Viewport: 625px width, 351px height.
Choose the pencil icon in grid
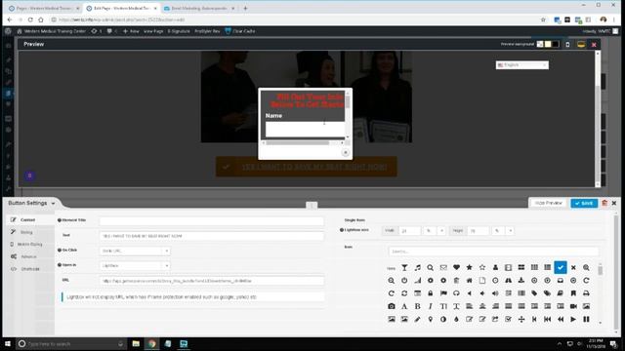pyautogui.click(x=417, y=319)
